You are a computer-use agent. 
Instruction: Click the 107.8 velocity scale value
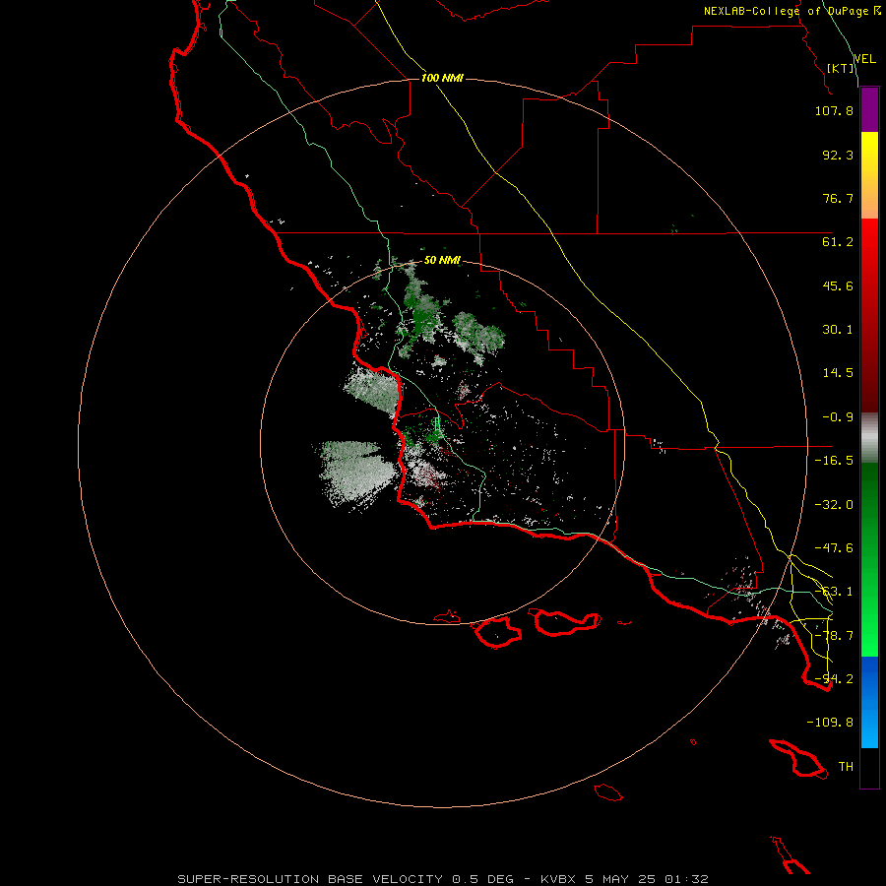point(834,110)
